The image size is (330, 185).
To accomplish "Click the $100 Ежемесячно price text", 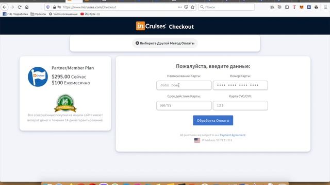I will [71, 83].
